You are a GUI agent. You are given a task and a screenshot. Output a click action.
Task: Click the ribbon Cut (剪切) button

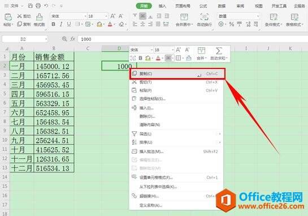[x=24, y=16]
